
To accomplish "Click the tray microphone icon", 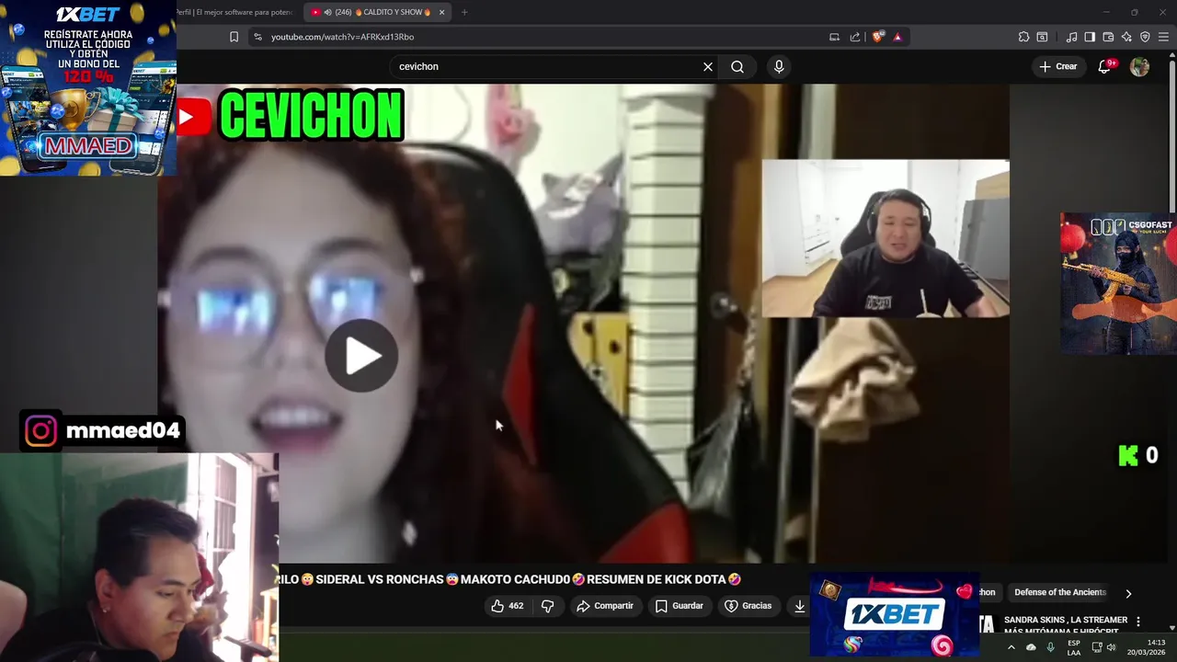I will 1050,647.
